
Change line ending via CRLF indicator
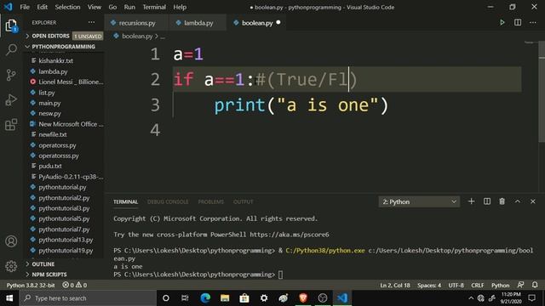coord(477,286)
